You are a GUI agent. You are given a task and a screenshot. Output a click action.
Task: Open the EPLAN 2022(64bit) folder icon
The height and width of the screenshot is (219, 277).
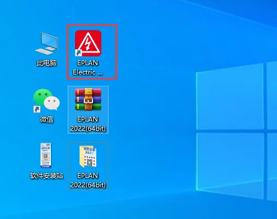pyautogui.click(x=88, y=157)
